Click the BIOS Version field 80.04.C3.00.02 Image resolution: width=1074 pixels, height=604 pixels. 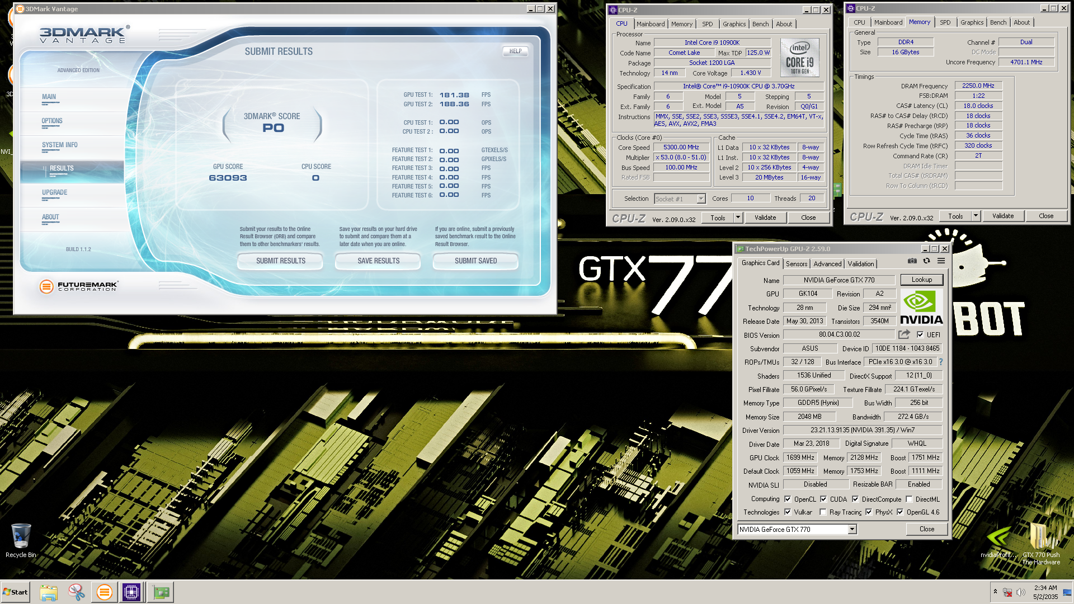pos(839,334)
